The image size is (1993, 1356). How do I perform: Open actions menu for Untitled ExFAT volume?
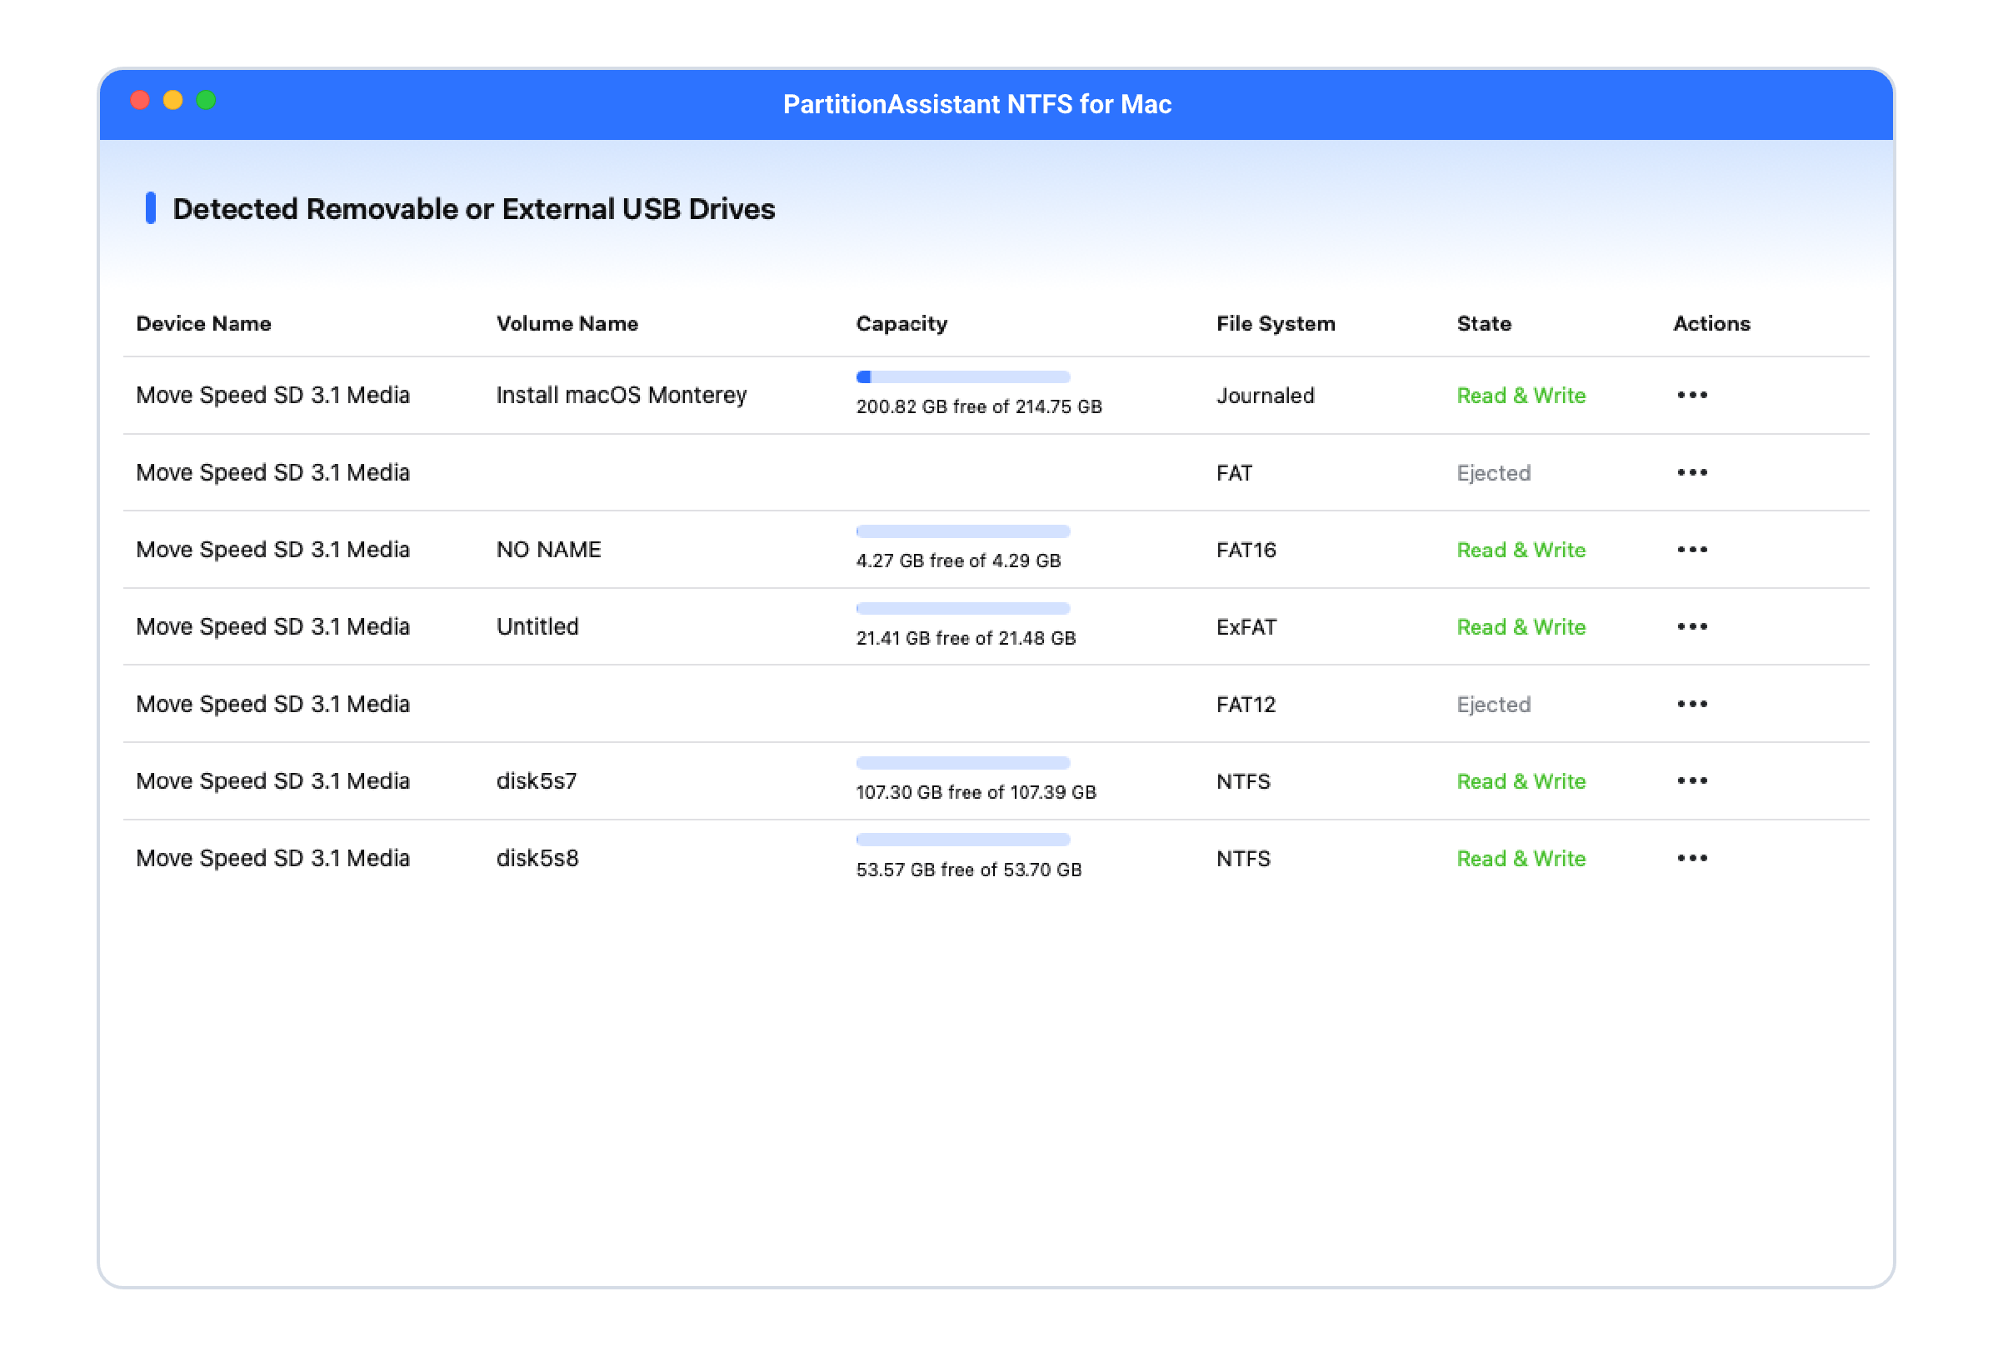1691,626
